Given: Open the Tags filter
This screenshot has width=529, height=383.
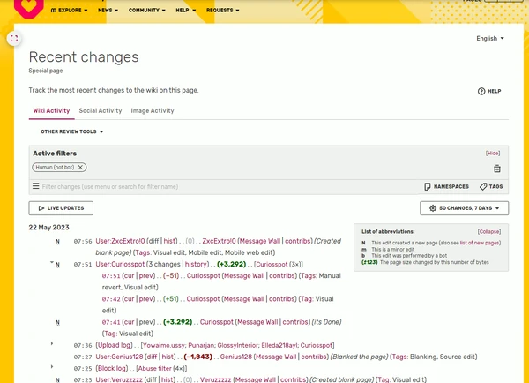Looking at the screenshot, I should 491,187.
